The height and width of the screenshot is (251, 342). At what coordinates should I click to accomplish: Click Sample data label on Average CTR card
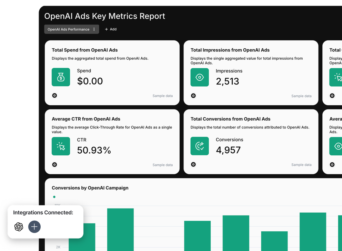click(162, 165)
